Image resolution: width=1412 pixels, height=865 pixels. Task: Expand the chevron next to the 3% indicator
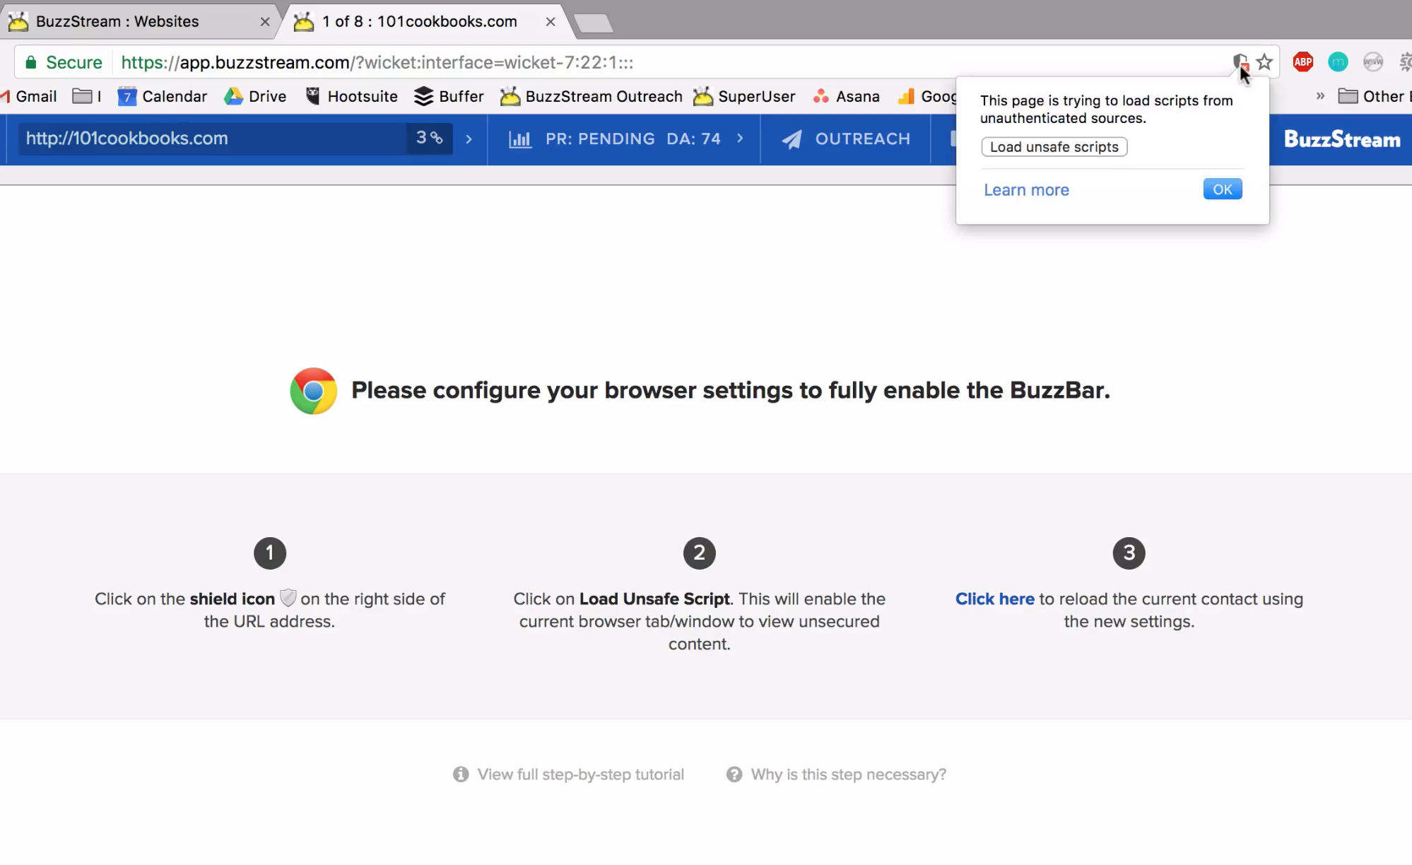click(469, 139)
